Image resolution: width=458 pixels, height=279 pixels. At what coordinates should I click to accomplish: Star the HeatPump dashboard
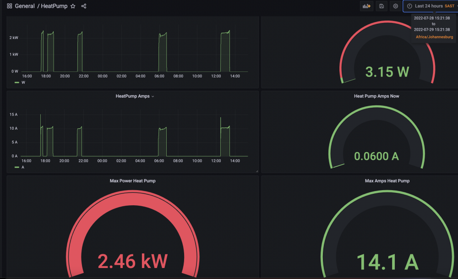(73, 6)
